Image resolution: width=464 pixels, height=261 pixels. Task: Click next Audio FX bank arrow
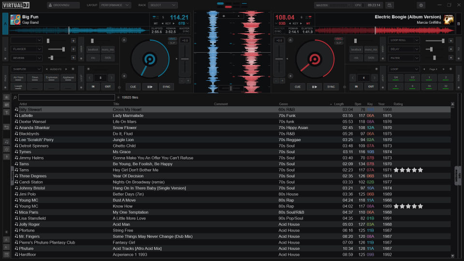click(66, 69)
